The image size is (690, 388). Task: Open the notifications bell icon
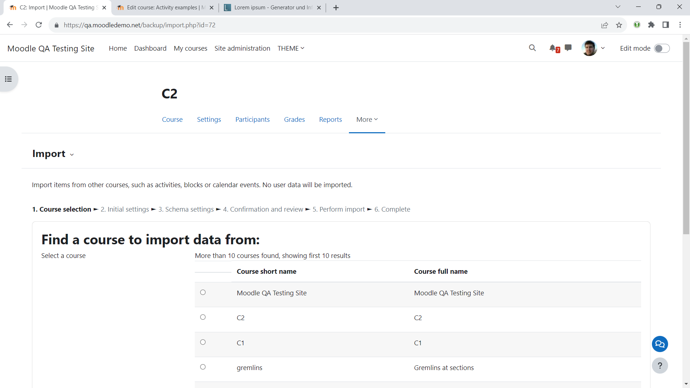pos(553,48)
